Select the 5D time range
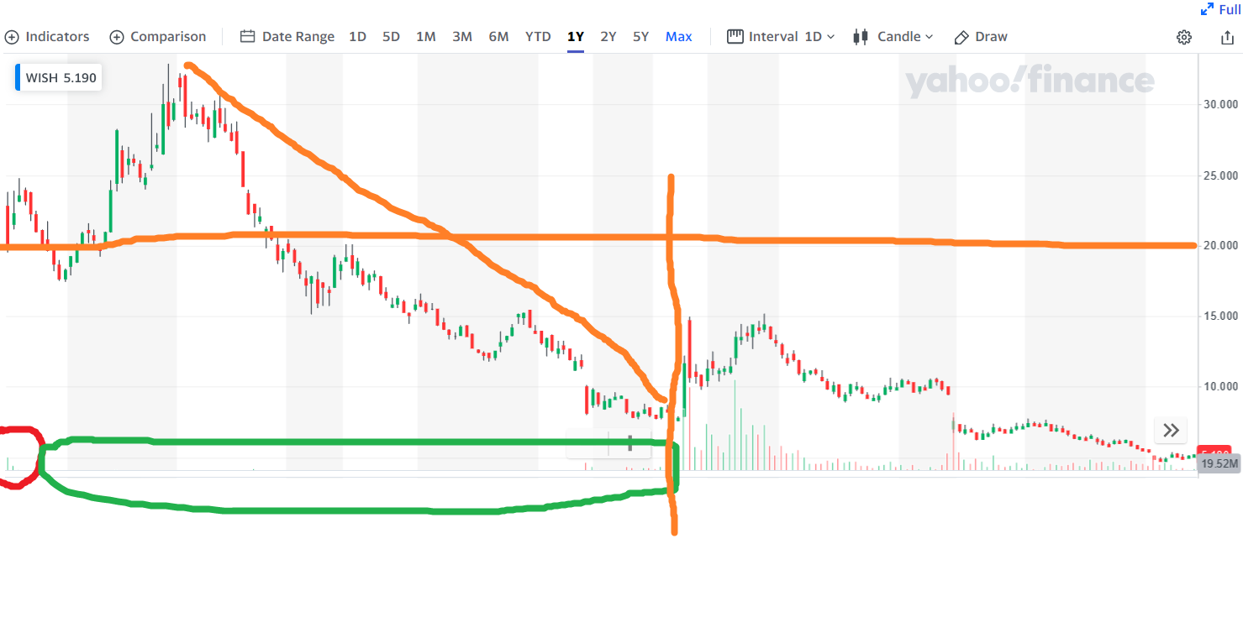The image size is (1243, 638). [392, 37]
